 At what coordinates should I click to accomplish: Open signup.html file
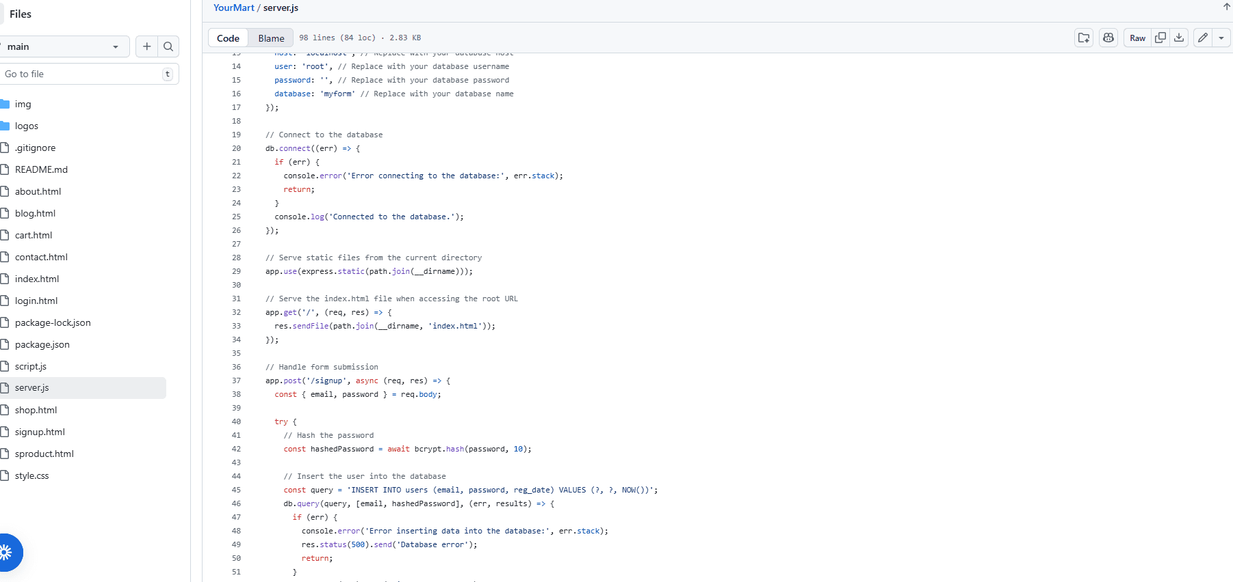[40, 432]
